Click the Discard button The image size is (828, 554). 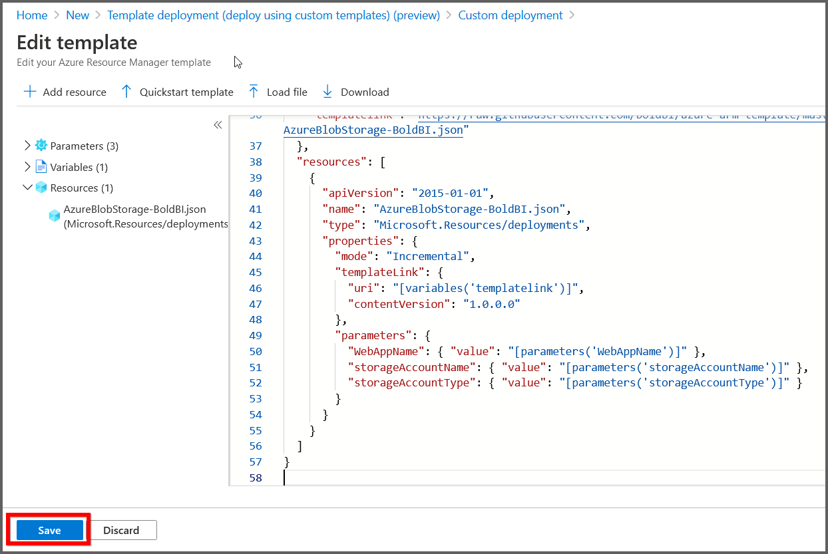click(x=122, y=530)
